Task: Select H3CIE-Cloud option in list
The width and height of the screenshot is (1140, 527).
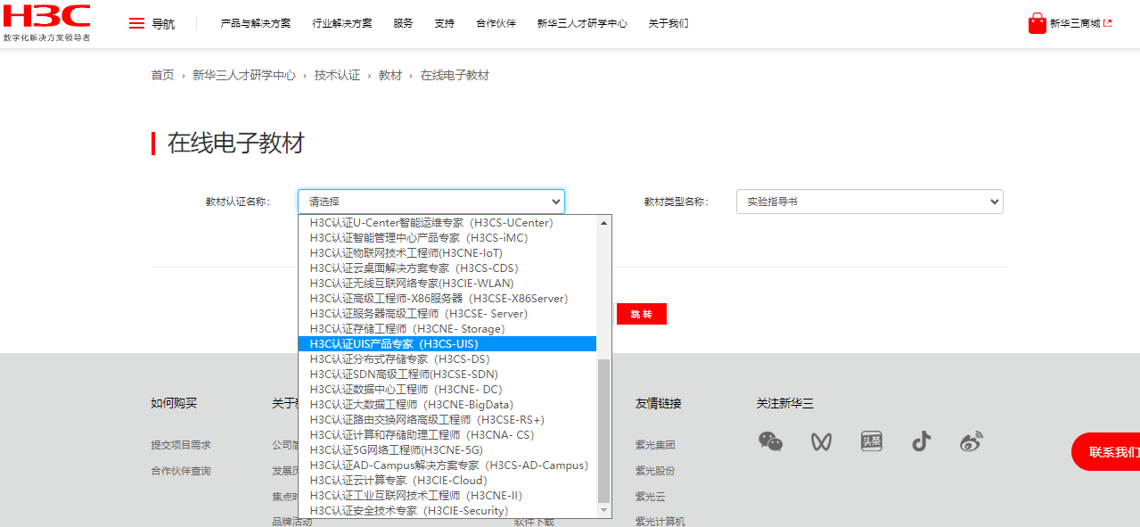Action: pos(447,481)
